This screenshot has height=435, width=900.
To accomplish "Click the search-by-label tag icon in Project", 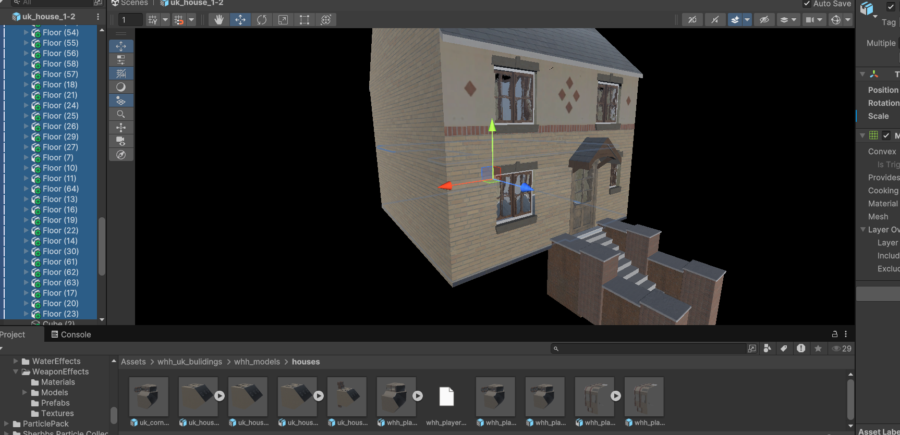I will [784, 349].
